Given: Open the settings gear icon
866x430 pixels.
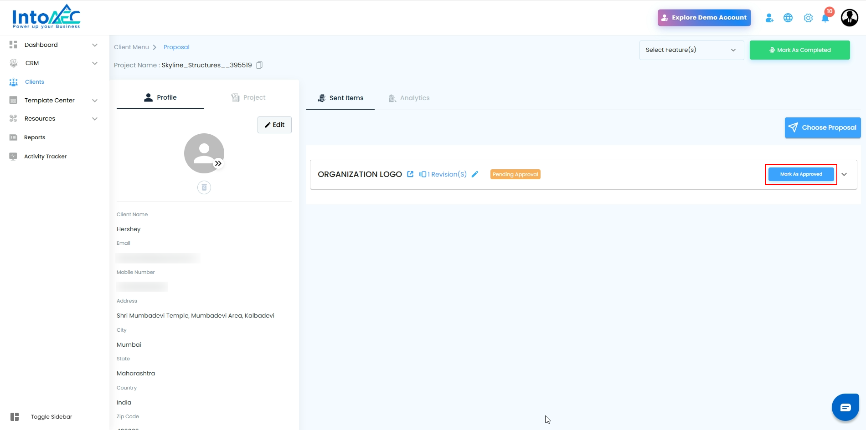Looking at the screenshot, I should click(808, 18).
